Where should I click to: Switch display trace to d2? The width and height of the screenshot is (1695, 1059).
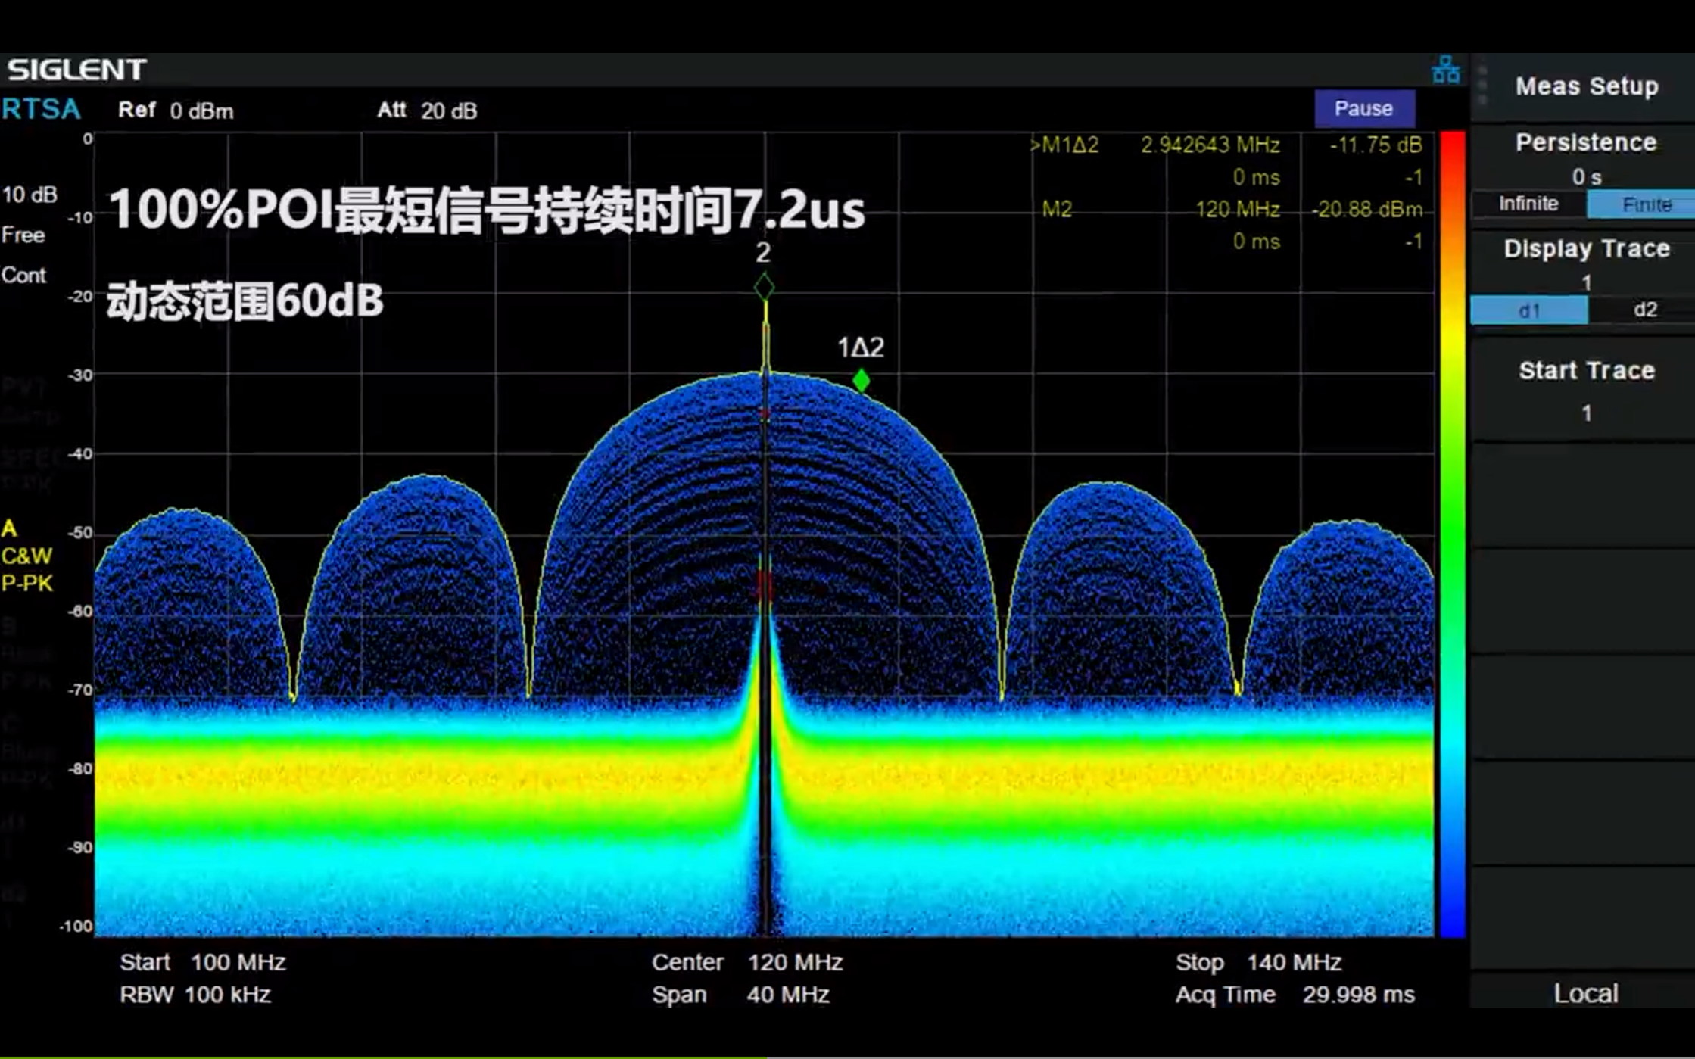pyautogui.click(x=1644, y=310)
